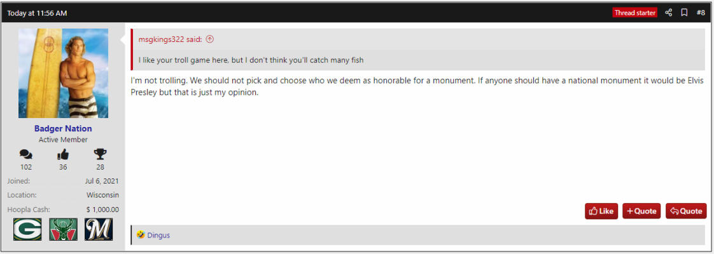The height and width of the screenshot is (254, 714).
Task: Click the Today at 11:56 AM timestamp
Action: 37,13
